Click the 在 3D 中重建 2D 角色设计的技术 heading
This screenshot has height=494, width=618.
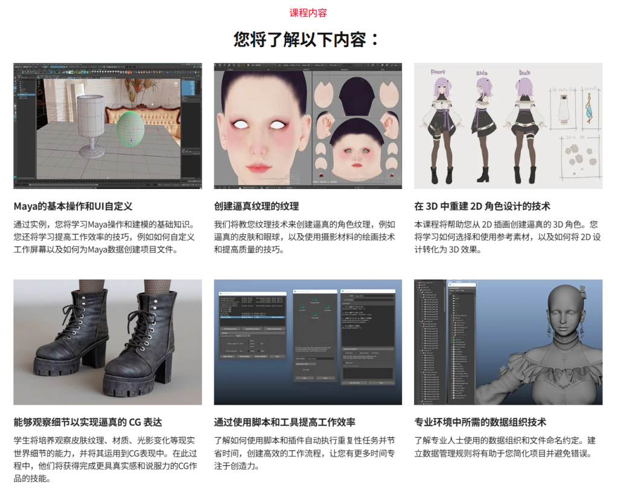coord(482,206)
